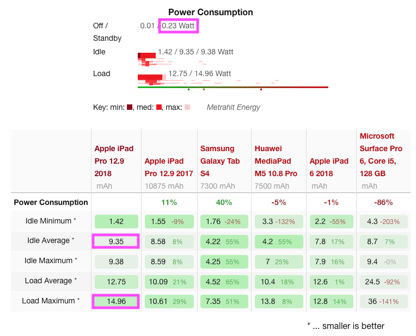Click the 2.2 -55% Idle Minimum cell
The height and width of the screenshot is (336, 416).
point(332,221)
